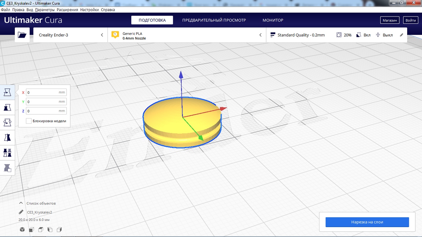Open the Расширения menu
422x237 pixels.
tap(67, 10)
